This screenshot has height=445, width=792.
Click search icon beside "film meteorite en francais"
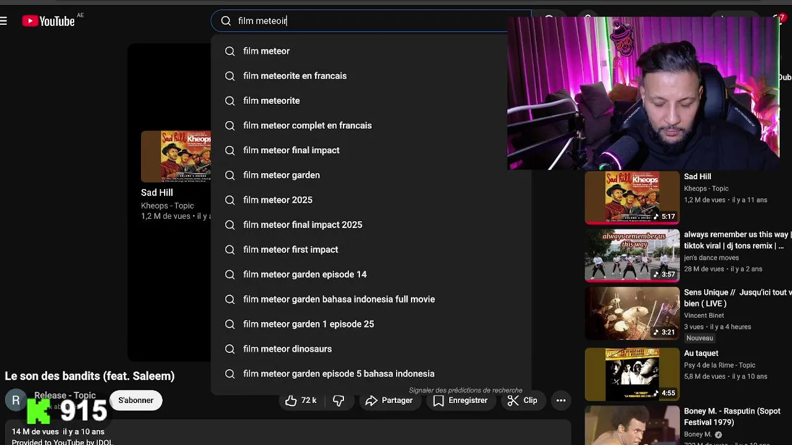pyautogui.click(x=230, y=76)
